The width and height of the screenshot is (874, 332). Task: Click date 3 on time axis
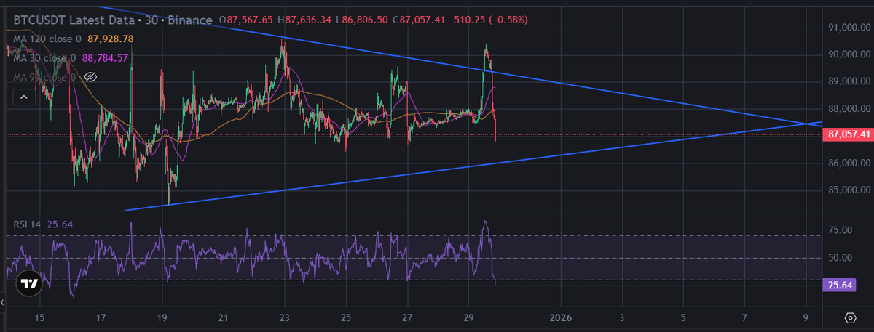[x=621, y=317]
